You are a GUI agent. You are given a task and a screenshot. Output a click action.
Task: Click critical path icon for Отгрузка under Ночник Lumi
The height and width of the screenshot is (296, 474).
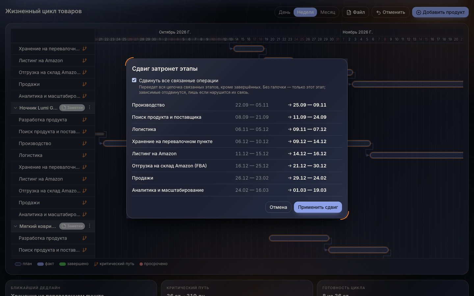click(85, 191)
